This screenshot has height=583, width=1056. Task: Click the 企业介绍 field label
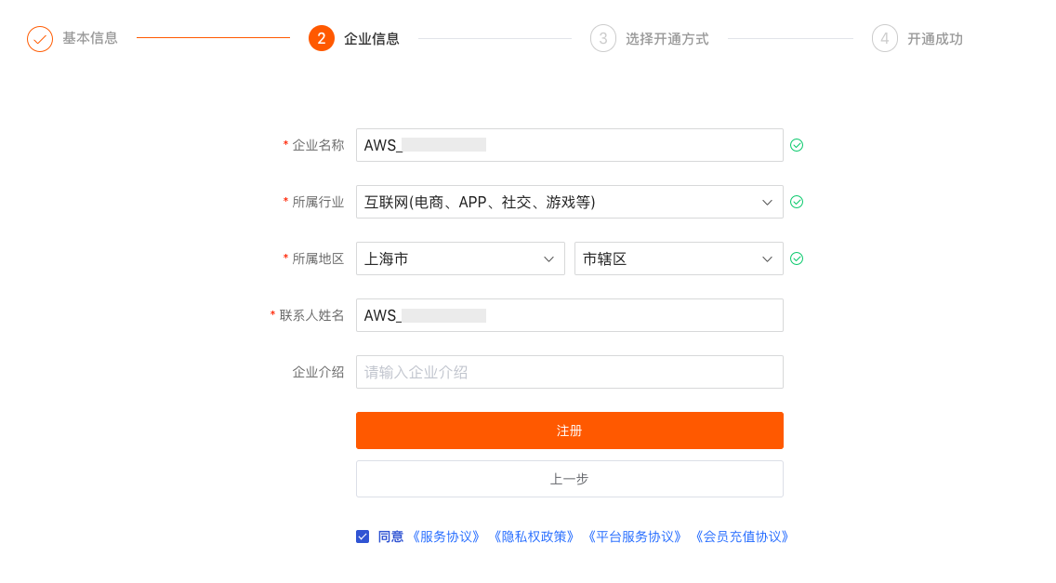(x=318, y=371)
